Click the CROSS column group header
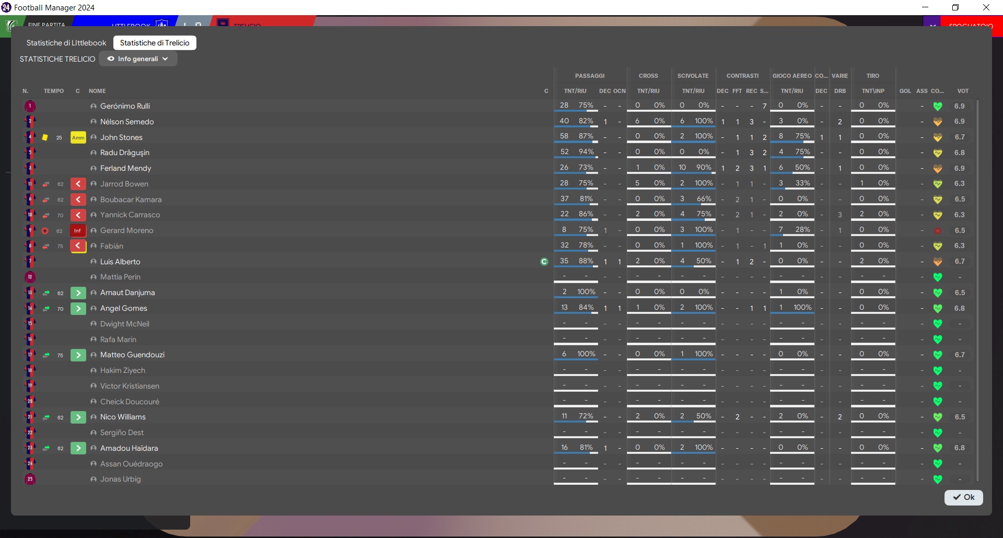Image resolution: width=1003 pixels, height=538 pixels. [x=648, y=76]
